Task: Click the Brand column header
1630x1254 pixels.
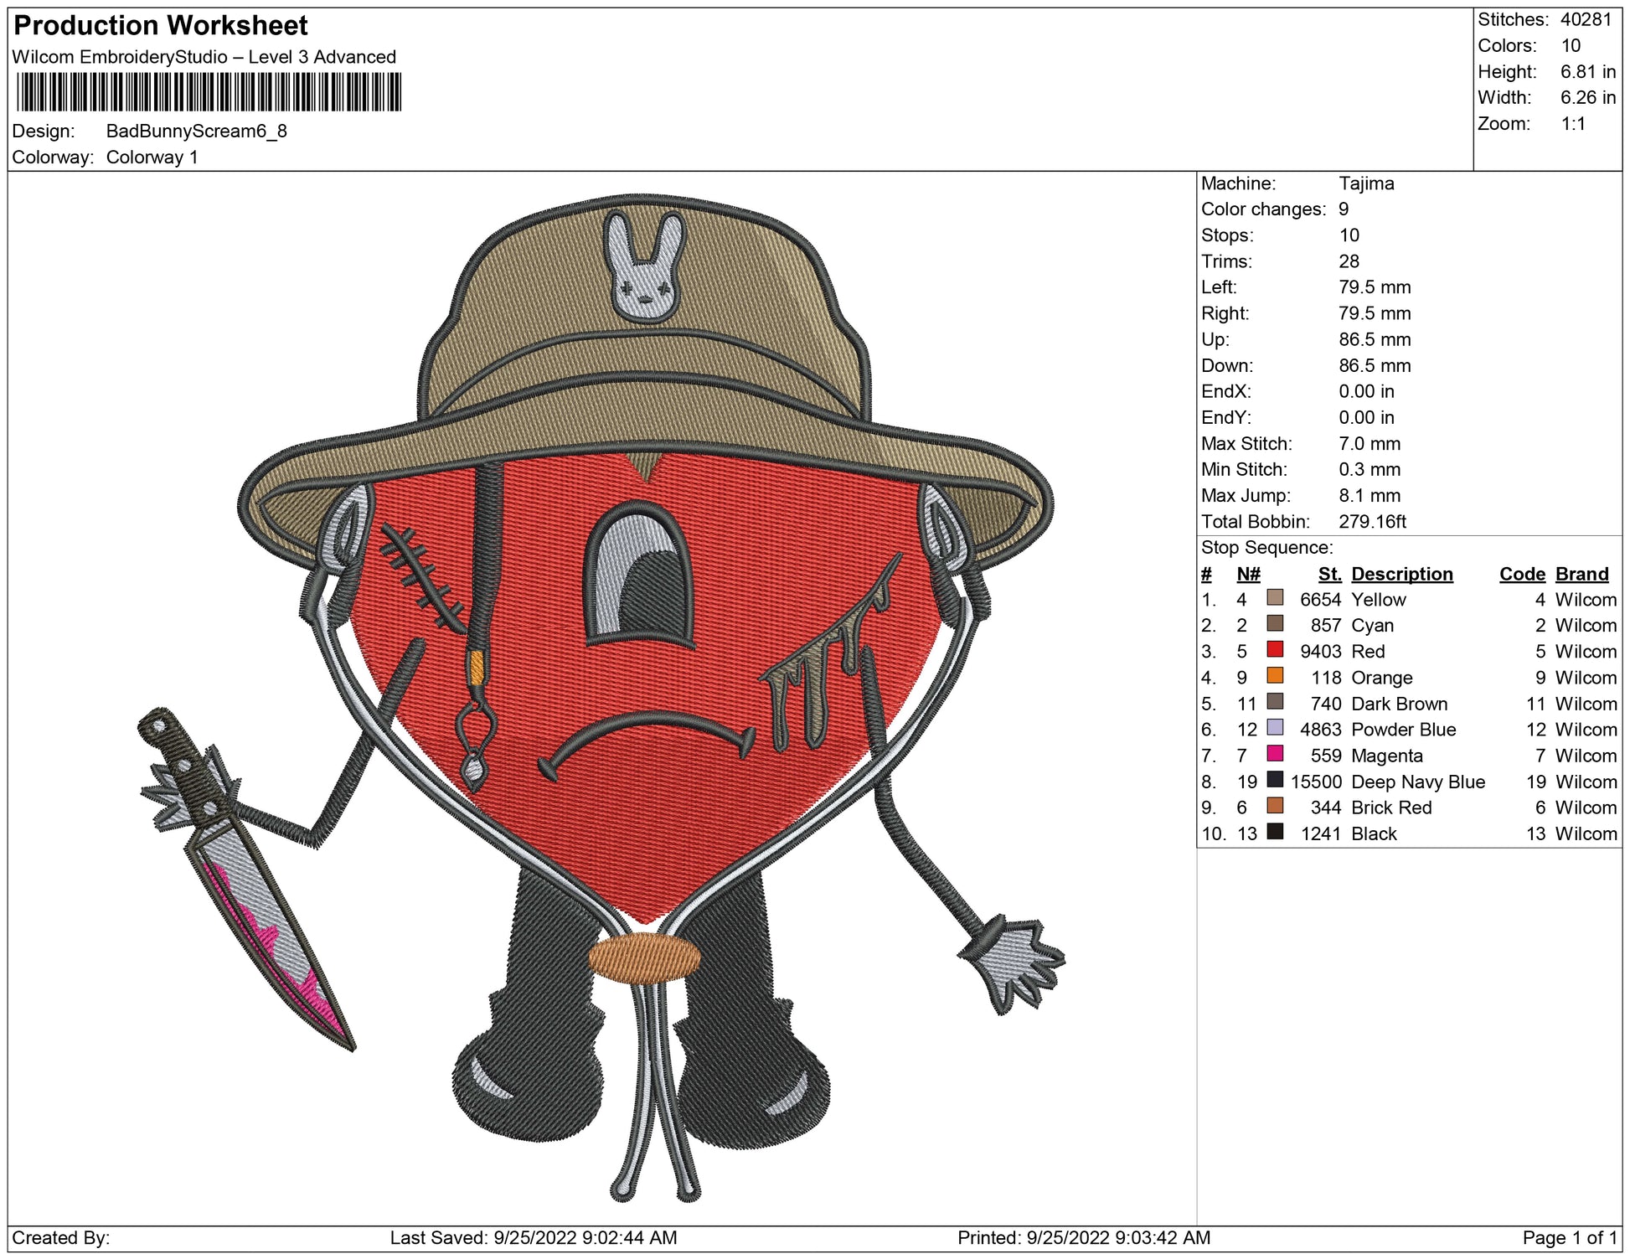Action: click(1581, 574)
